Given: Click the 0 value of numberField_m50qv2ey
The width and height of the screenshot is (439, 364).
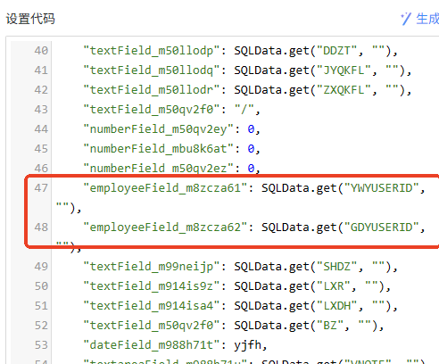Looking at the screenshot, I should (251, 129).
